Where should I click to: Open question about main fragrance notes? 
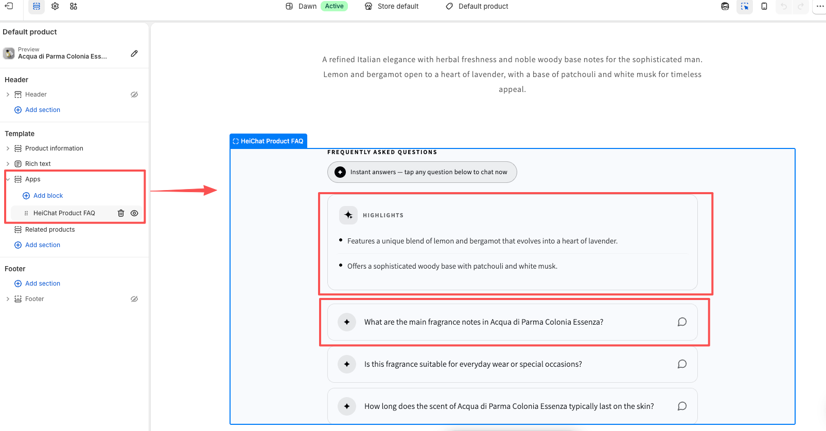click(513, 322)
